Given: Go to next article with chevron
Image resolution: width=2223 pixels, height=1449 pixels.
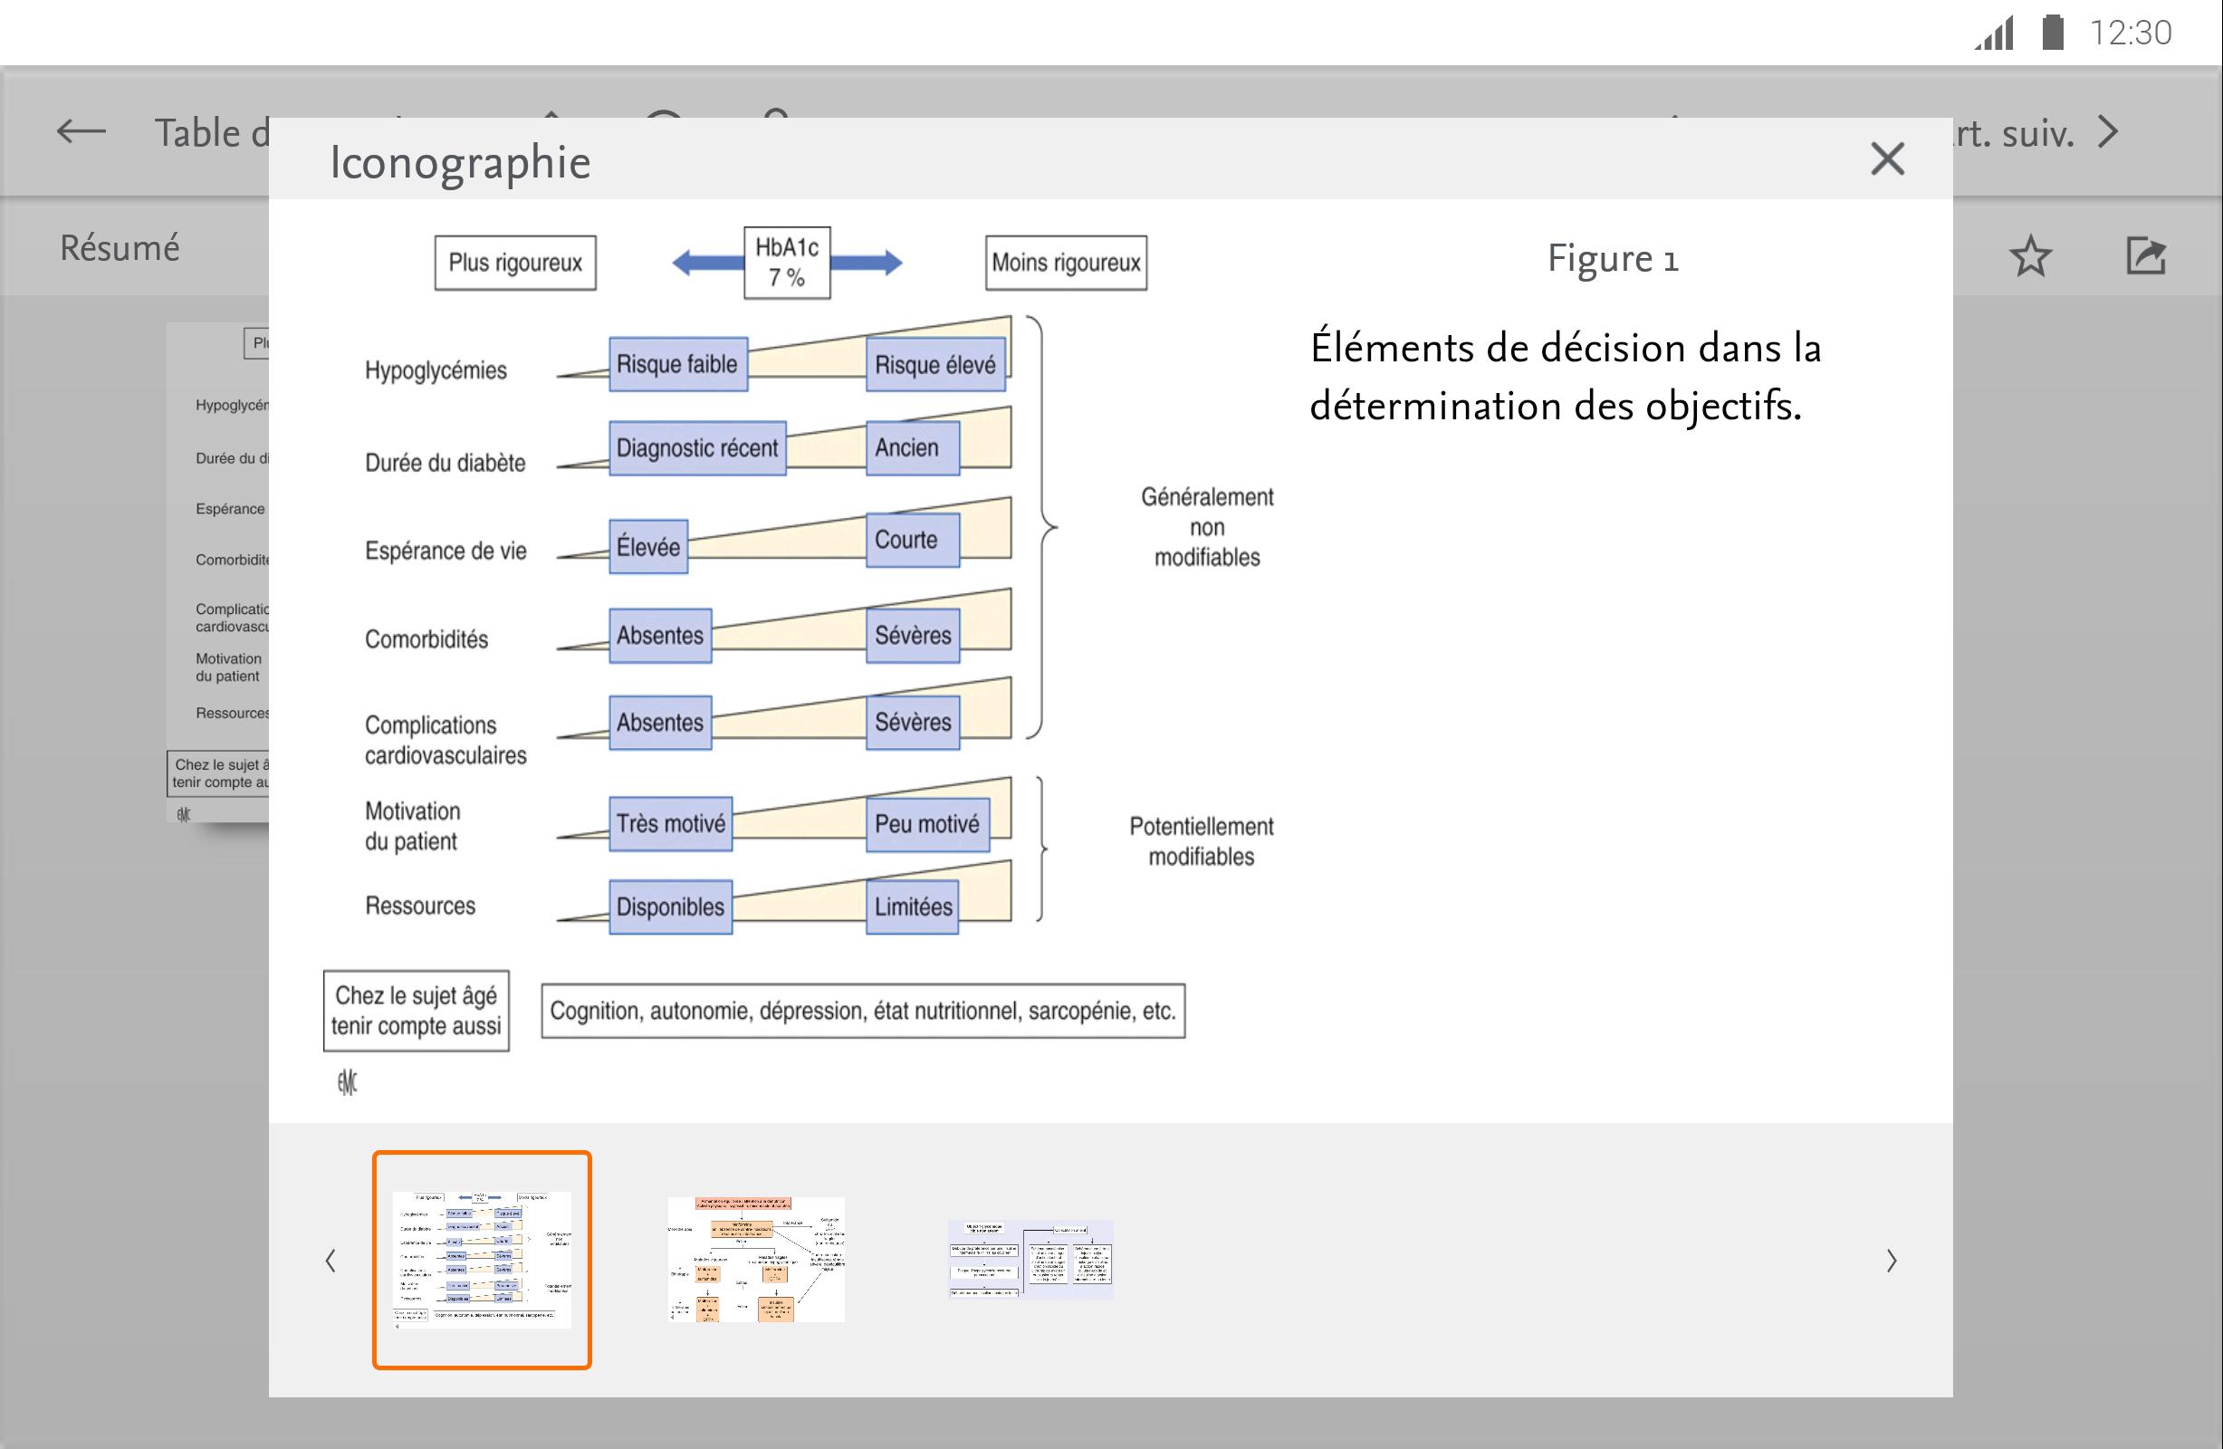Looking at the screenshot, I should (2107, 131).
